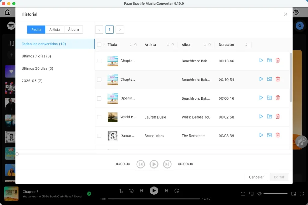
Task: Toggle fullscreen in the Spotify player
Action: (302, 194)
